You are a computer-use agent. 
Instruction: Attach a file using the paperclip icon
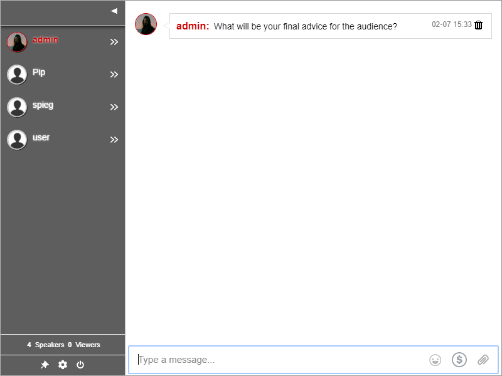pyautogui.click(x=483, y=360)
